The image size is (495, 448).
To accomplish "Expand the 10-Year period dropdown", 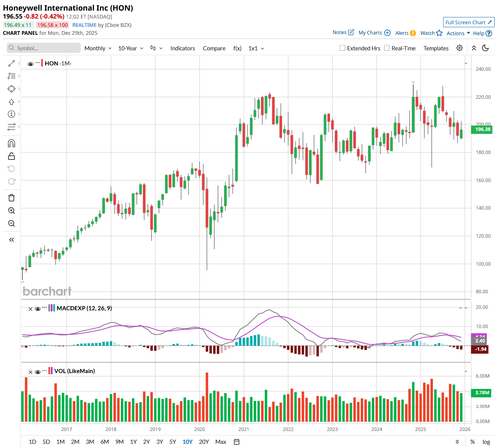I will pos(131,48).
